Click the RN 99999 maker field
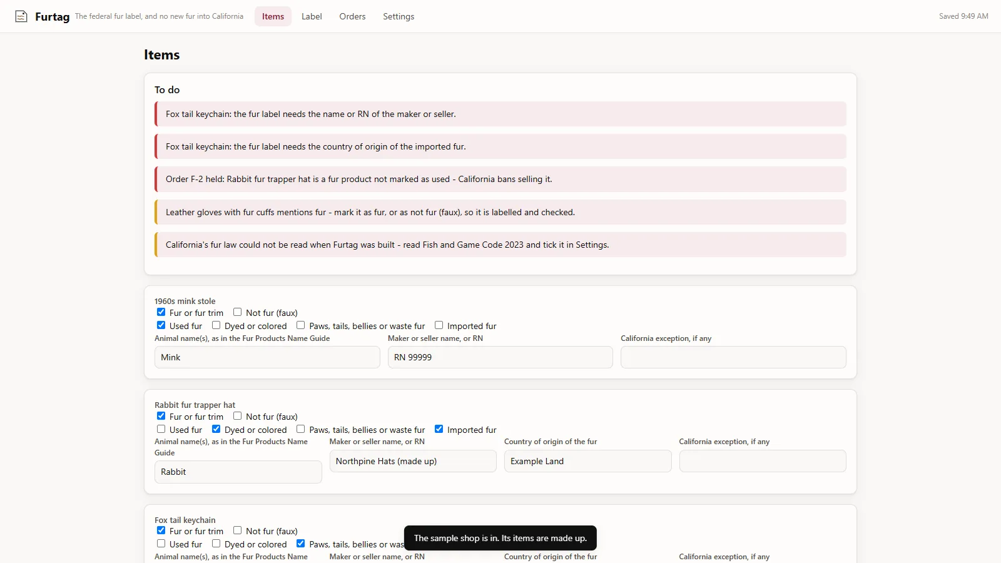Screen dimensions: 1001x563 (x=500, y=357)
